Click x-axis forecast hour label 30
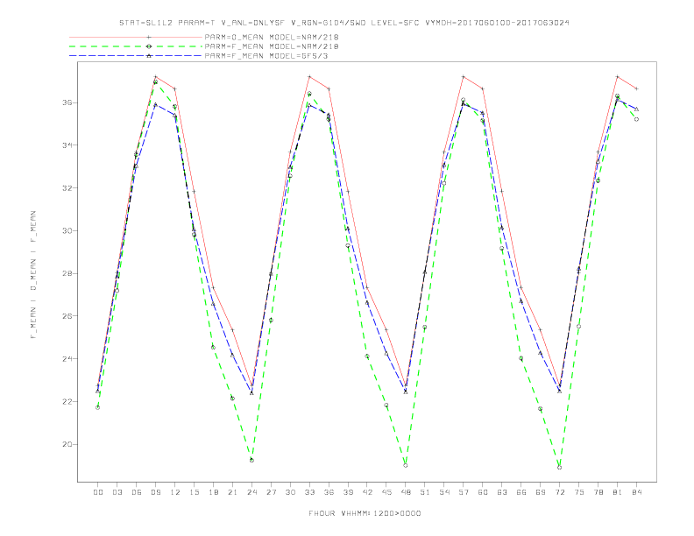Viewport: 694px width, 536px height. [x=290, y=492]
